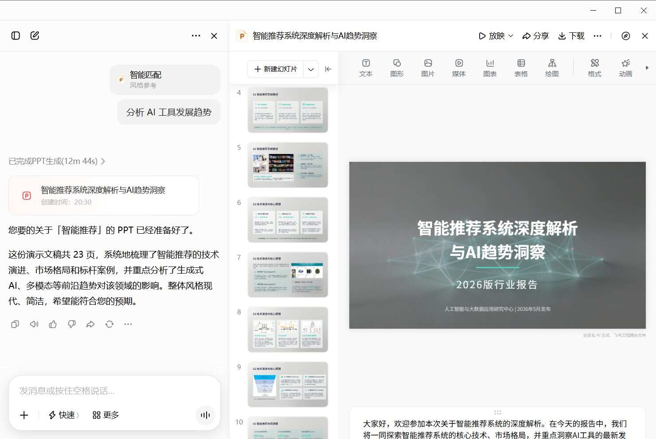
Task: Select slide 6 thumbnail
Action: (x=288, y=220)
